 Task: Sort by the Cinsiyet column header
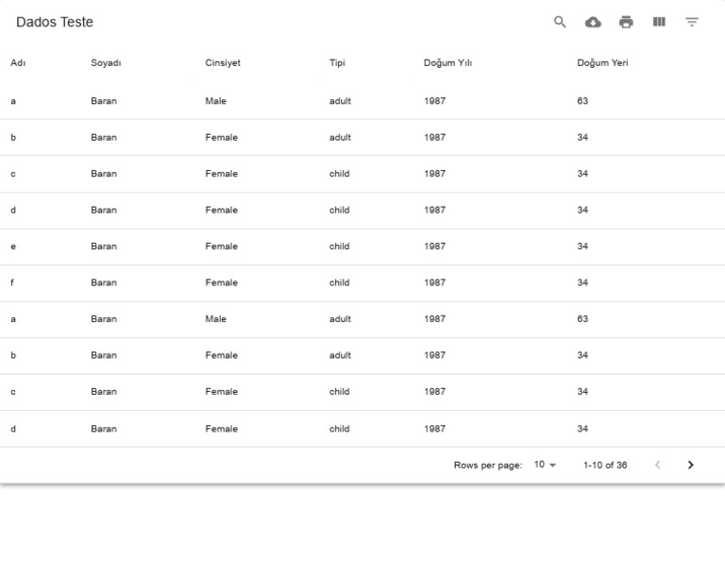[x=223, y=63]
